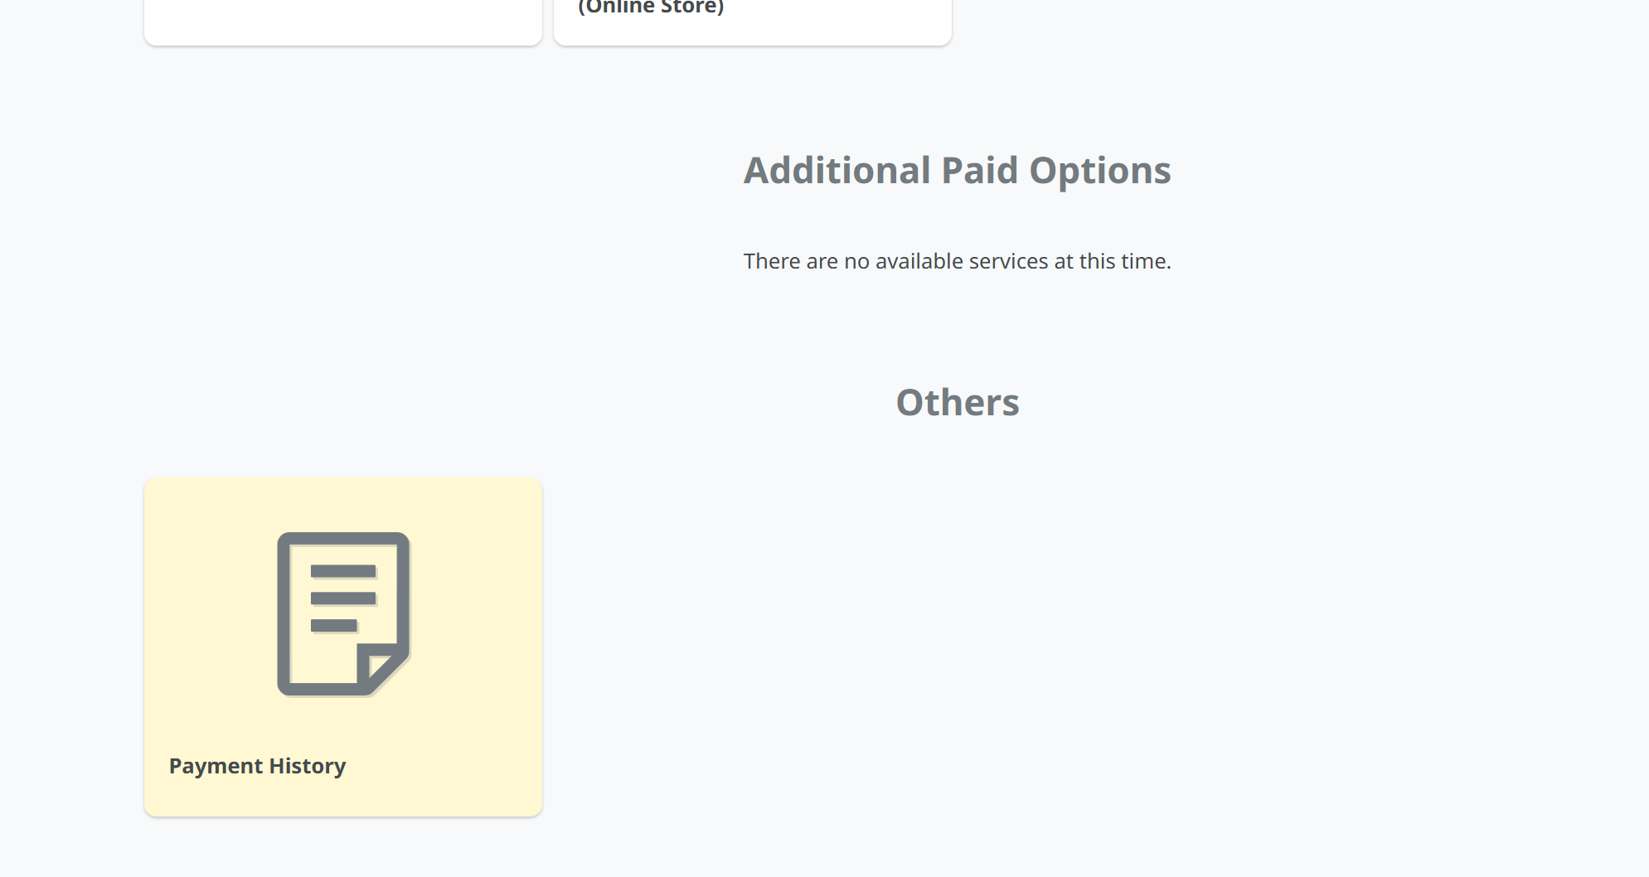Click the word "History" on the yellow card
1649x877 pixels.
point(308,766)
